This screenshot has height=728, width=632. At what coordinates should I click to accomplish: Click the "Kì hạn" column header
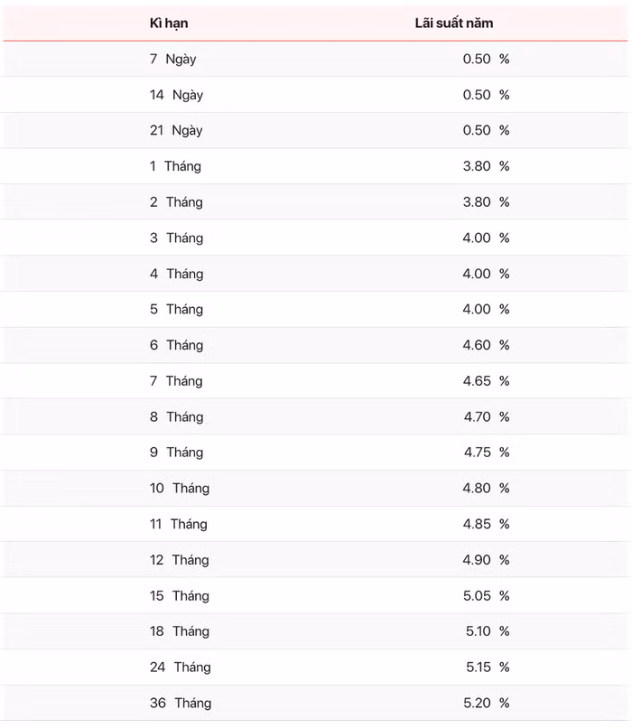click(x=169, y=23)
